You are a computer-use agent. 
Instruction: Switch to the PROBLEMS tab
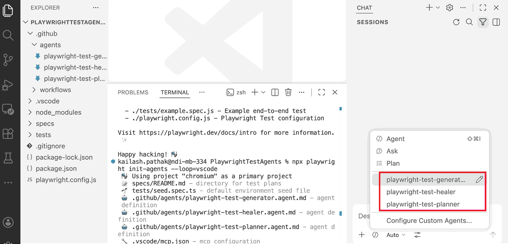133,92
